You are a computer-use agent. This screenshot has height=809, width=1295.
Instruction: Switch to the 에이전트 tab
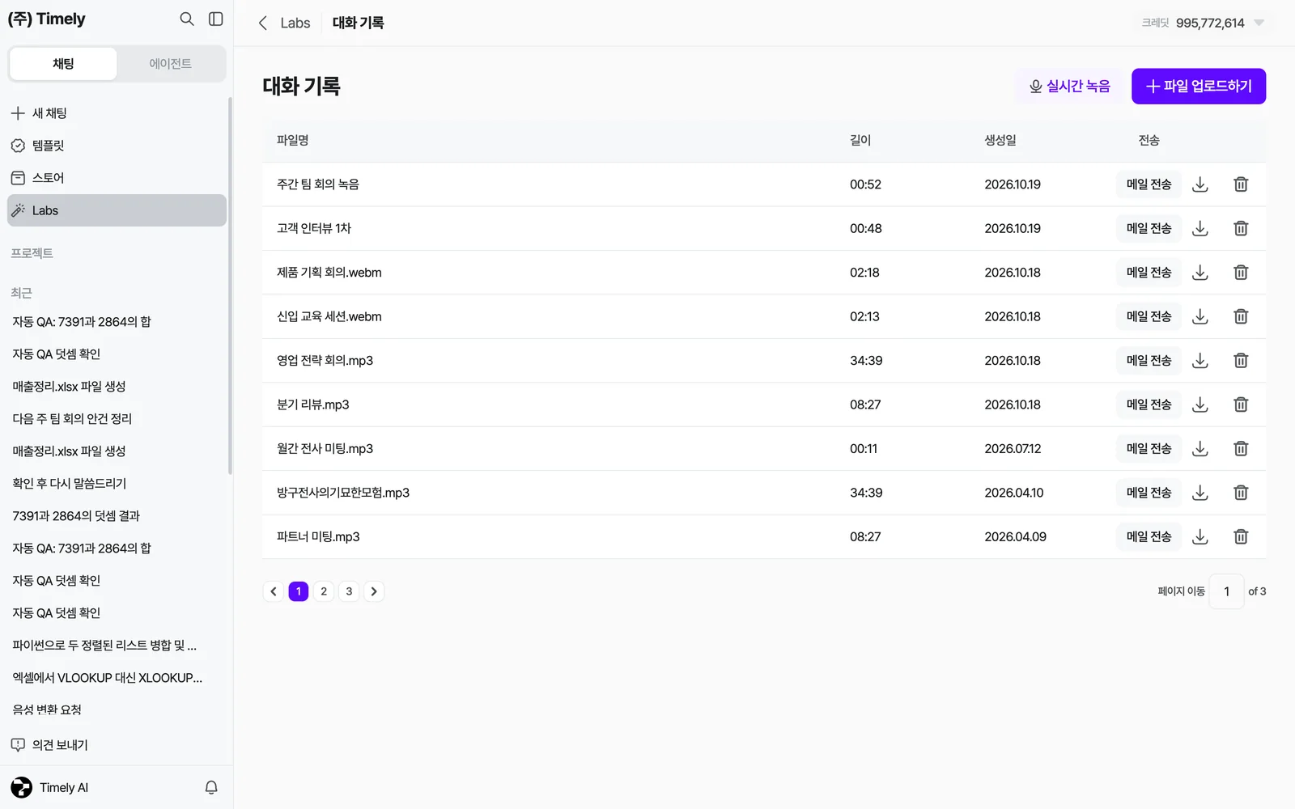point(171,64)
